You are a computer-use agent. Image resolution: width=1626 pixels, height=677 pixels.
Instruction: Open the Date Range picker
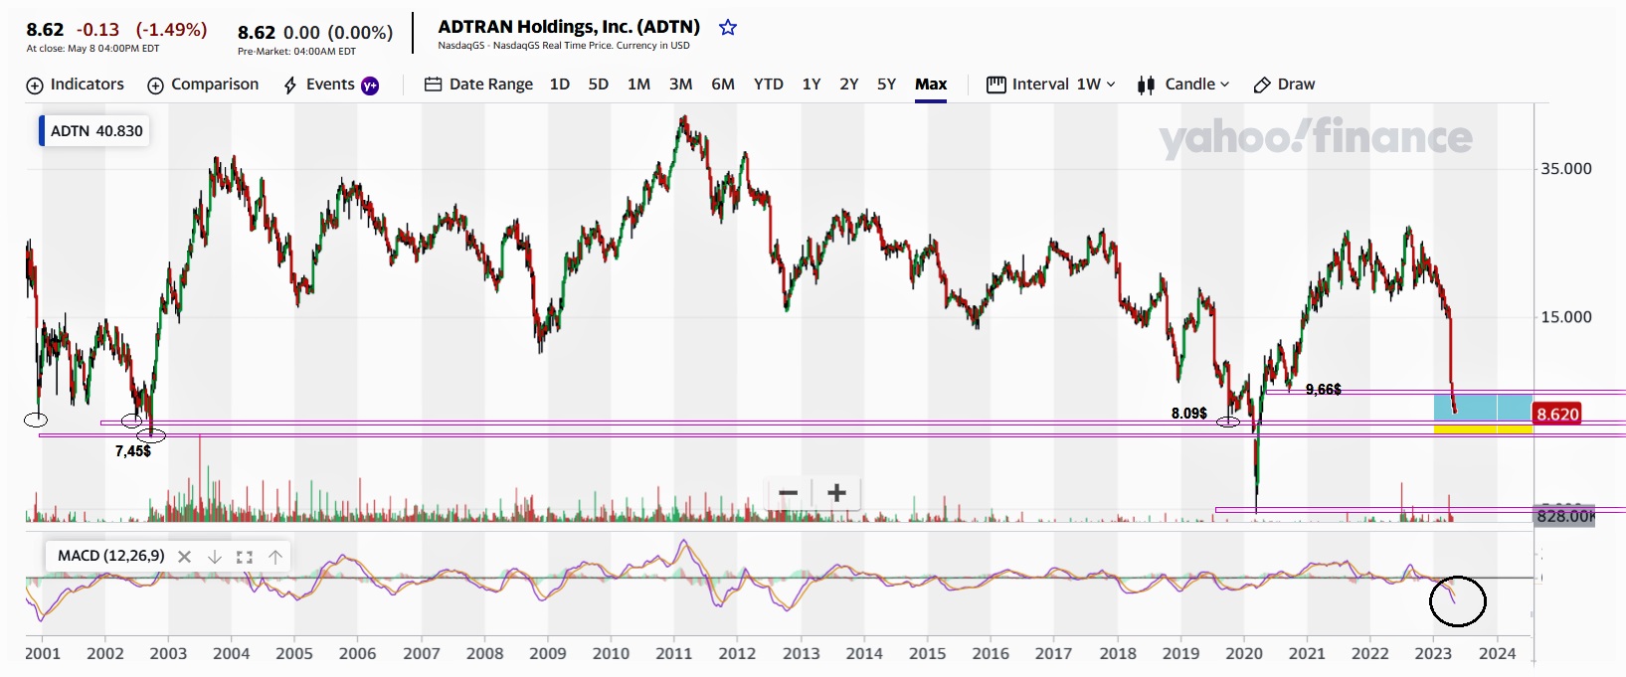pos(478,85)
